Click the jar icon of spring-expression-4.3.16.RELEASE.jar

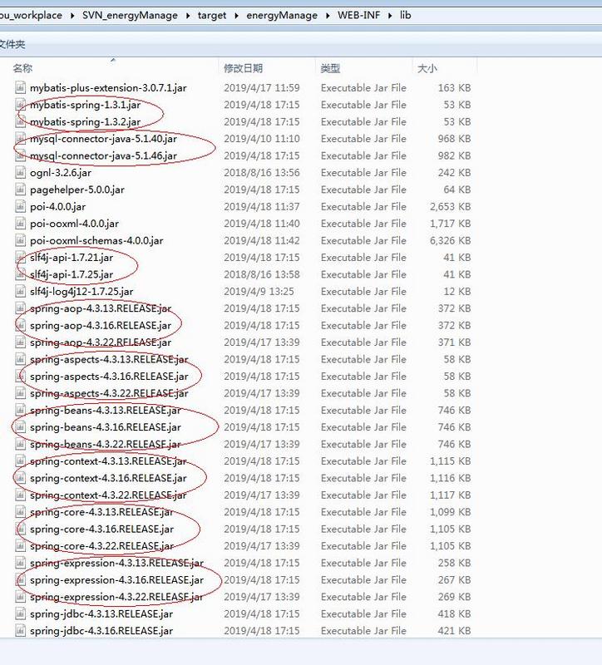coord(20,579)
